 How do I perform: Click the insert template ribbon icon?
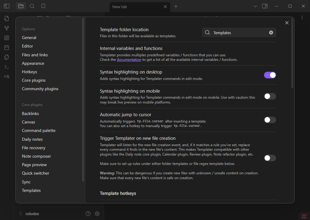point(7,57)
